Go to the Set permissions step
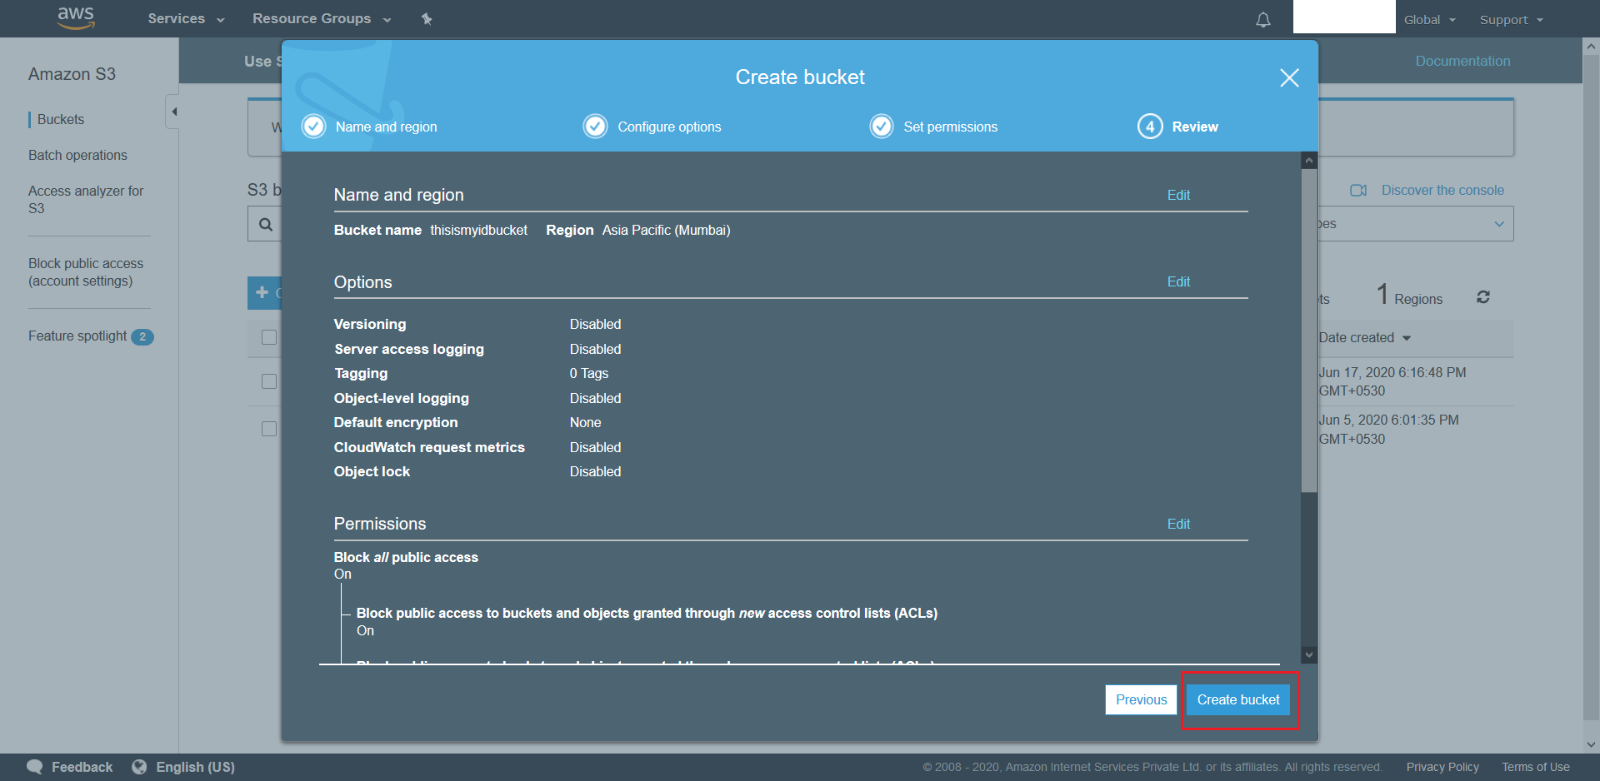Image resolution: width=1600 pixels, height=781 pixels. click(x=950, y=127)
